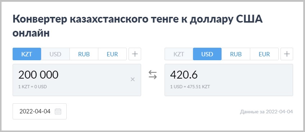The height and width of the screenshot is (132, 305).
Task: Swap currencies with the double-arrow icon
Action: point(153,75)
